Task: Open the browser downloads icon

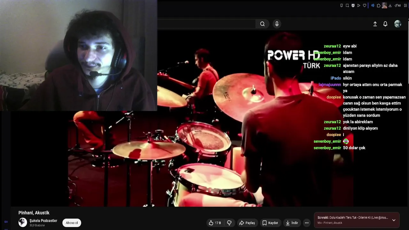Action: [x=390, y=5]
